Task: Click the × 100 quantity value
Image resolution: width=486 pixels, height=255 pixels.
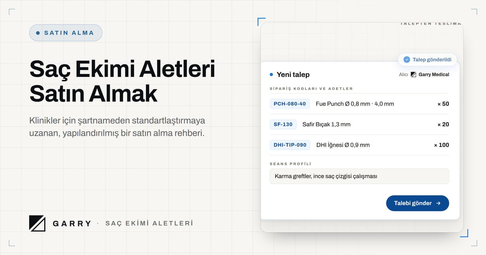Action: click(x=441, y=145)
